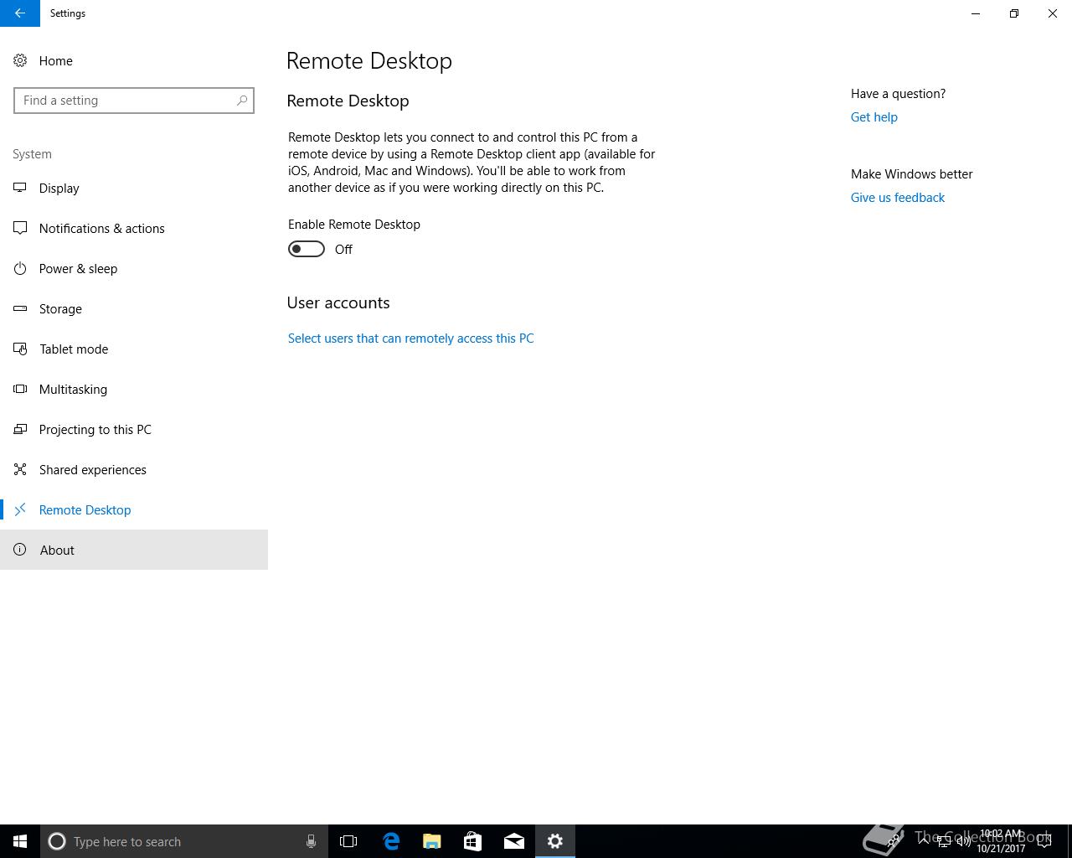Show hidden system tray icons

click(924, 841)
